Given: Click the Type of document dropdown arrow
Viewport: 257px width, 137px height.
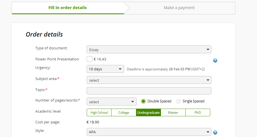Looking at the screenshot, I should pos(208,49).
